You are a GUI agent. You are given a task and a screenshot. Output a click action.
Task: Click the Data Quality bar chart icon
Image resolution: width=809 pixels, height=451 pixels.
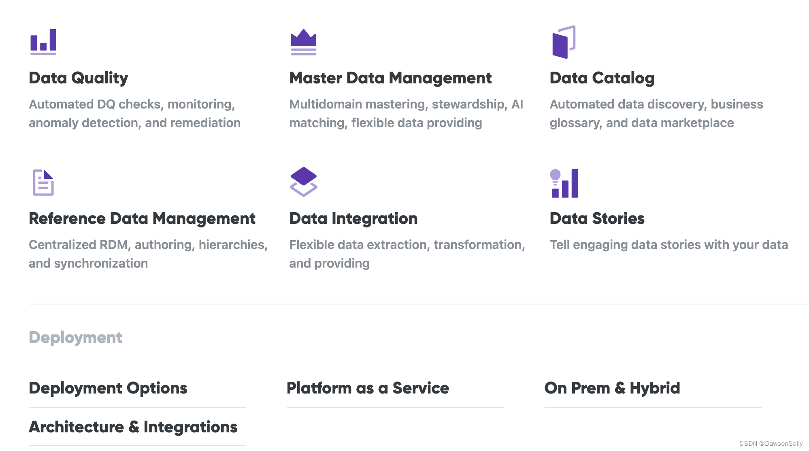(43, 42)
